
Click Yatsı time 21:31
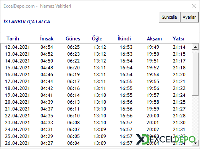[179, 130]
